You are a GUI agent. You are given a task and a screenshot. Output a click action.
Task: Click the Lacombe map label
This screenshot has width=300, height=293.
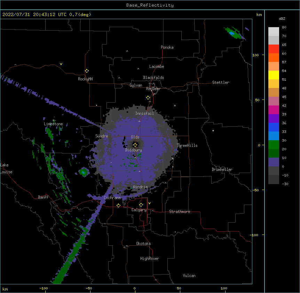pos(157,66)
